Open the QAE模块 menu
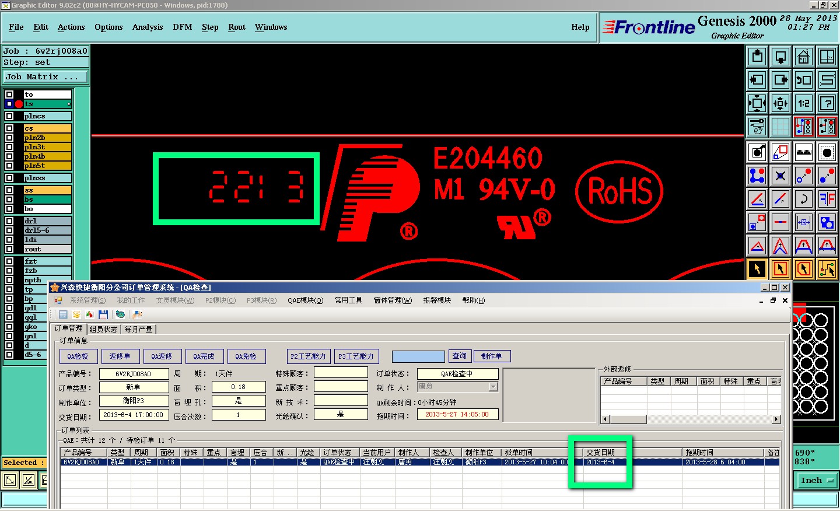The image size is (840, 511). (305, 300)
